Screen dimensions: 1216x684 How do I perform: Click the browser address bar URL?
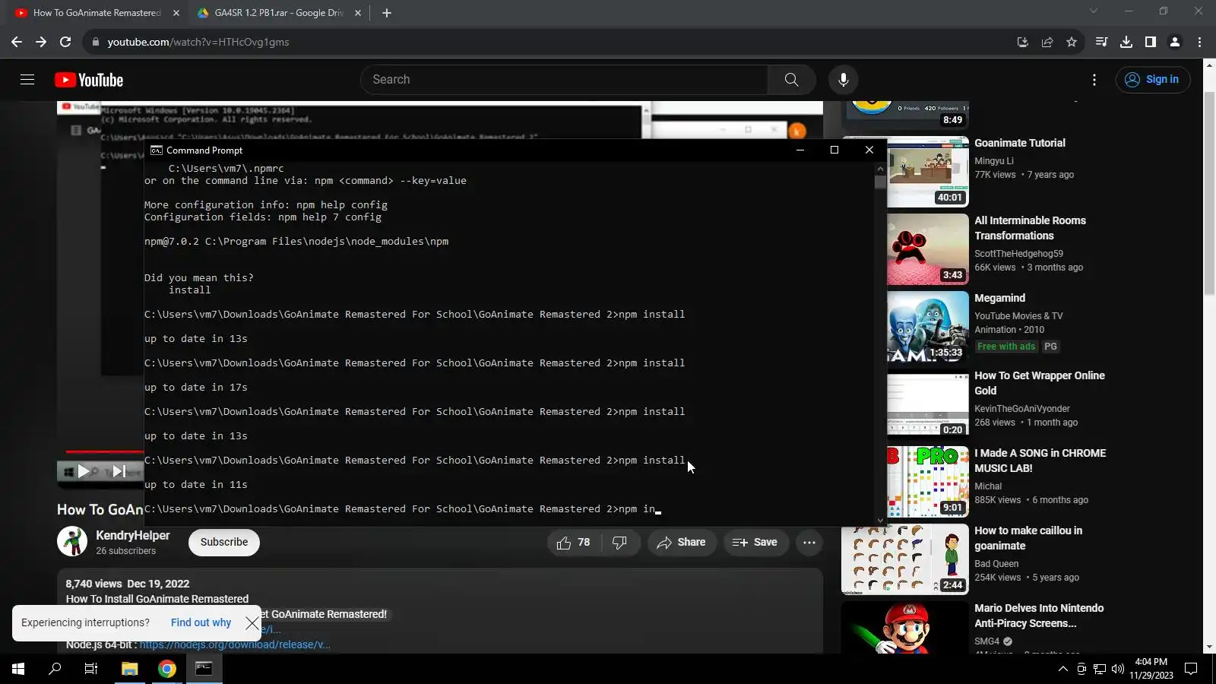(198, 42)
